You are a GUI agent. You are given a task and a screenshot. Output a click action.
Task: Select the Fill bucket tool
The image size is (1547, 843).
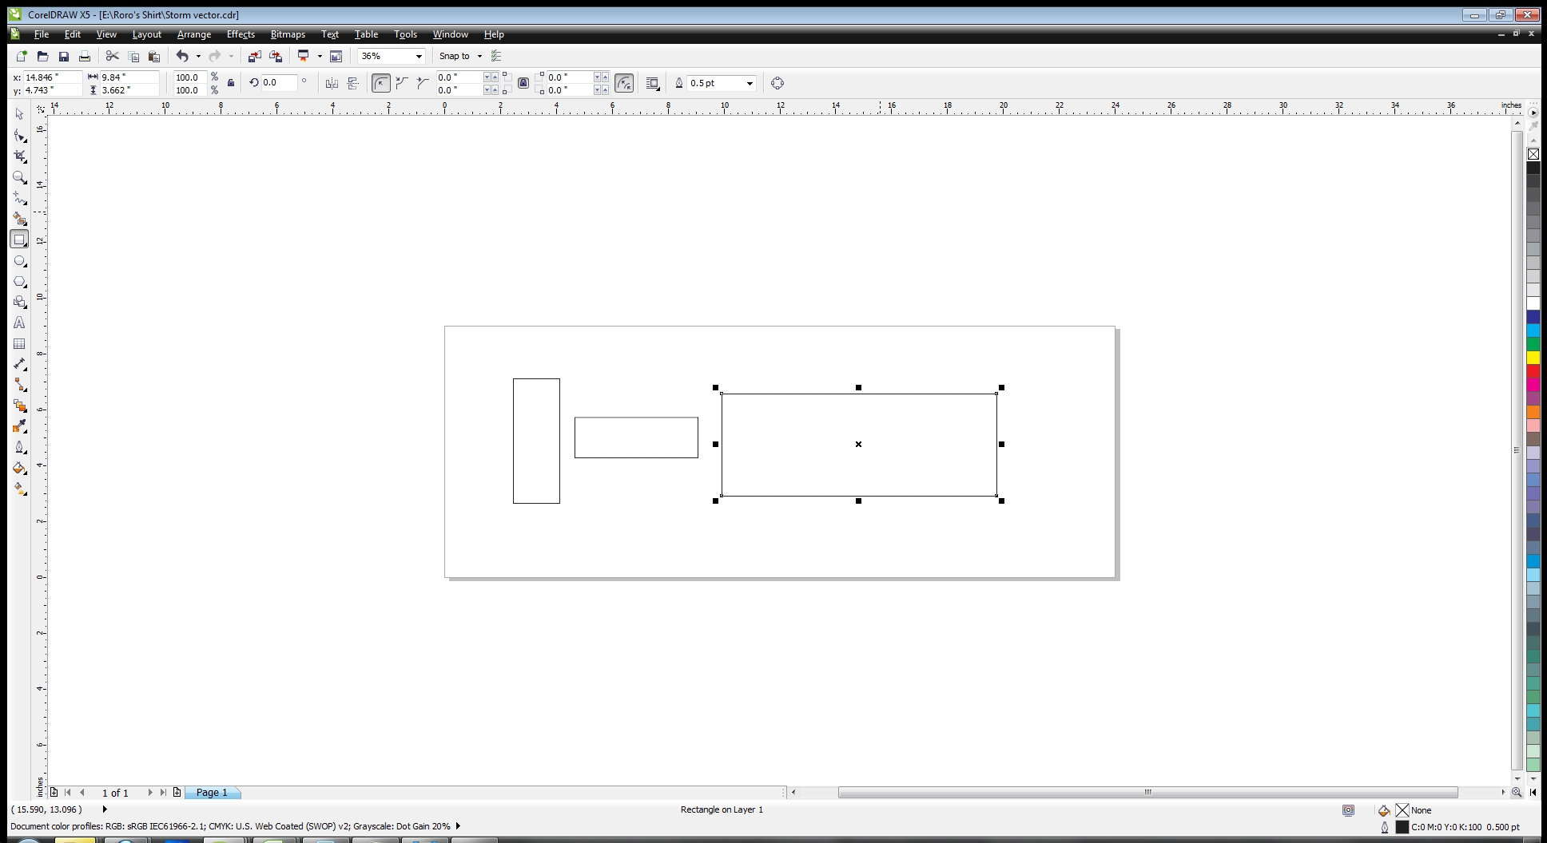[19, 469]
